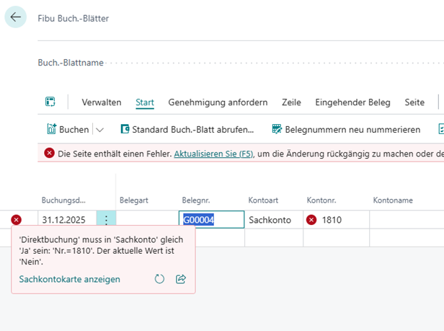Click the empty Belegart cell in first row
444x331 pixels.
[147, 219]
